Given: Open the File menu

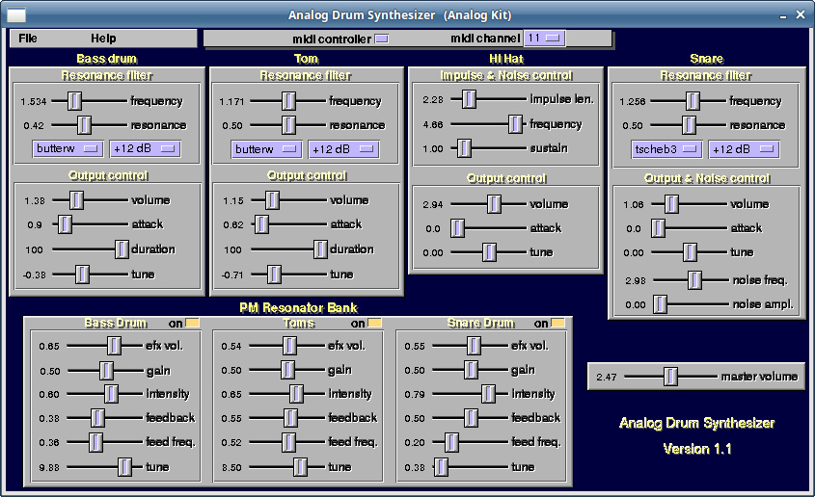Looking at the screenshot, I should click(x=28, y=39).
